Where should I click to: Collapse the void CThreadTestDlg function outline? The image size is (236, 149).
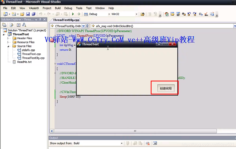point(55,64)
